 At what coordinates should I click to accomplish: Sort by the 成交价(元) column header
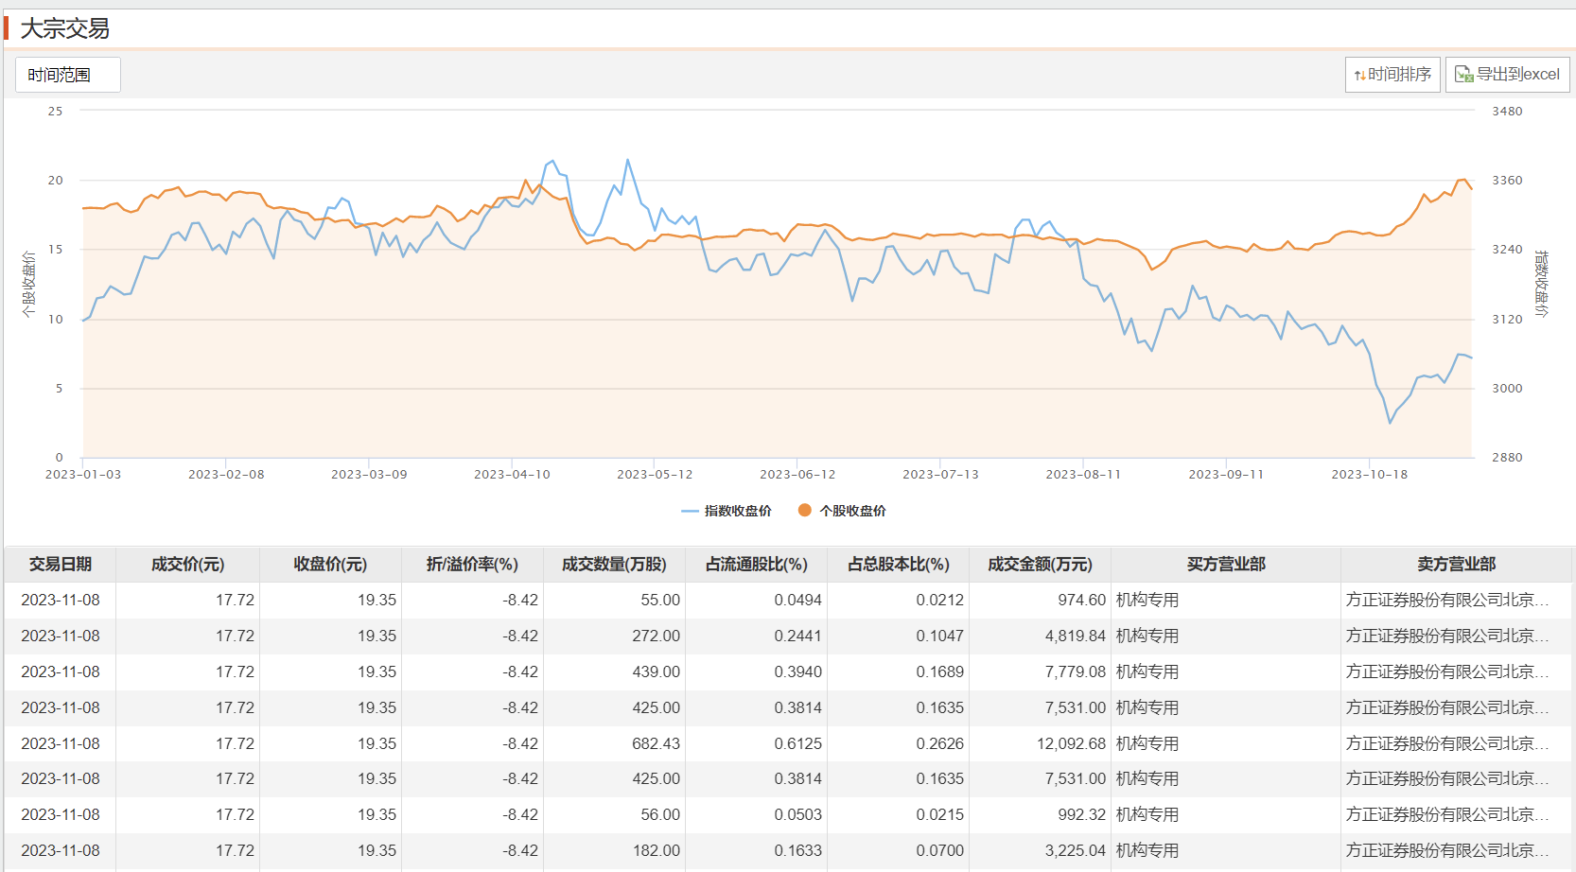tap(187, 565)
